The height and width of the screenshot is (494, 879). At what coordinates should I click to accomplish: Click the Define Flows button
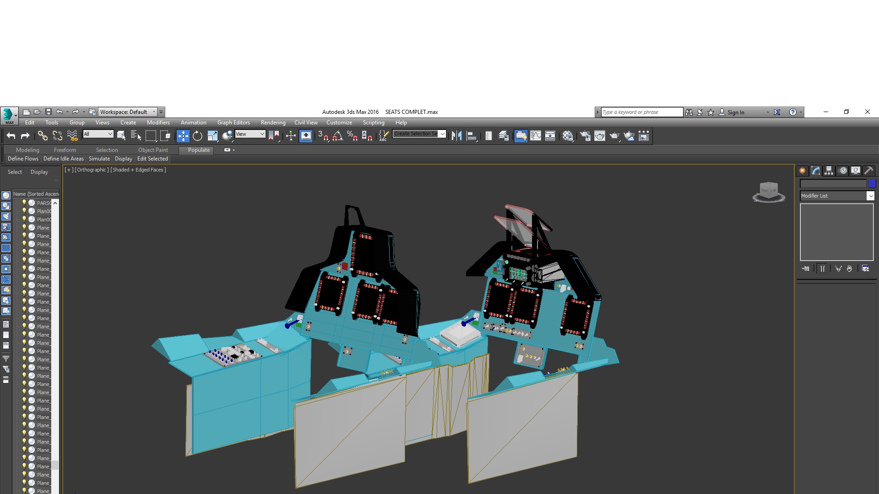[23, 159]
